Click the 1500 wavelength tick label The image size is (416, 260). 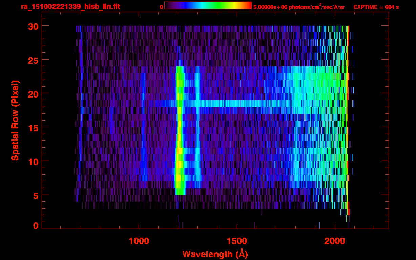(x=237, y=241)
